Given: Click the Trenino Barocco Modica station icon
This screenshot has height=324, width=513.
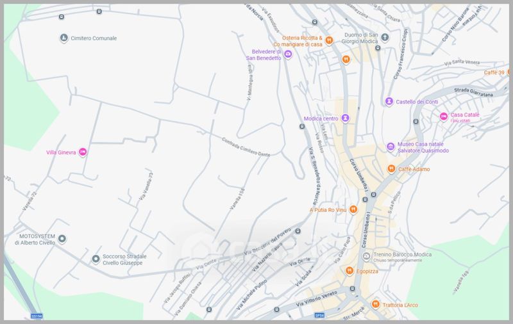Looking at the screenshot, I should pos(366,256).
